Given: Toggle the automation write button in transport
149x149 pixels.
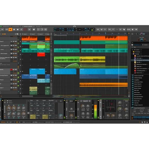Looking at the screenshot, I should point(21,29).
